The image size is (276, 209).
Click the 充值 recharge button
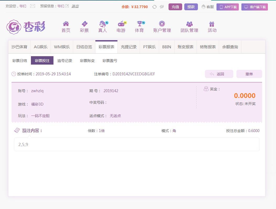point(175,7)
